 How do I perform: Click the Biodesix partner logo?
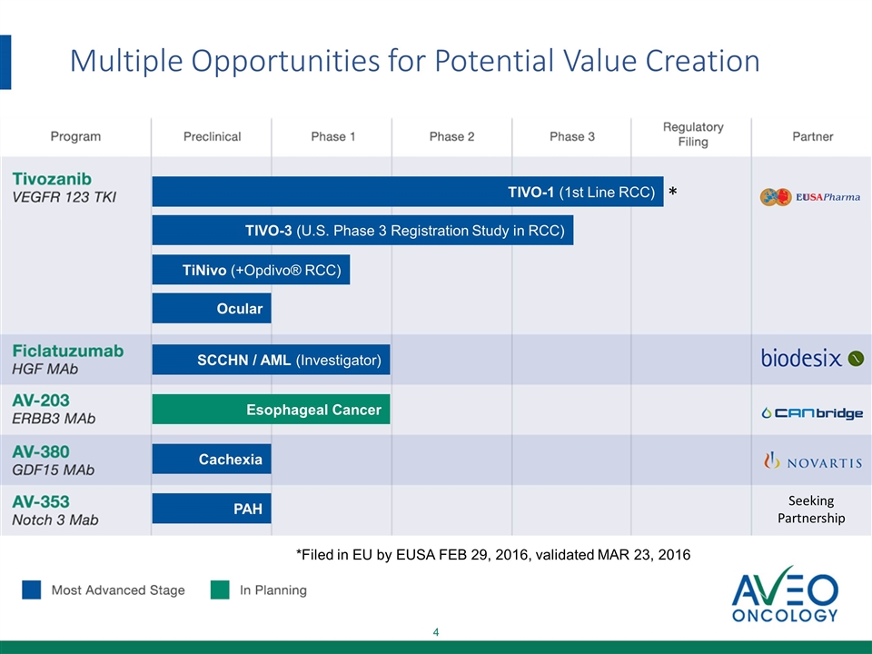pyautogui.click(x=811, y=358)
